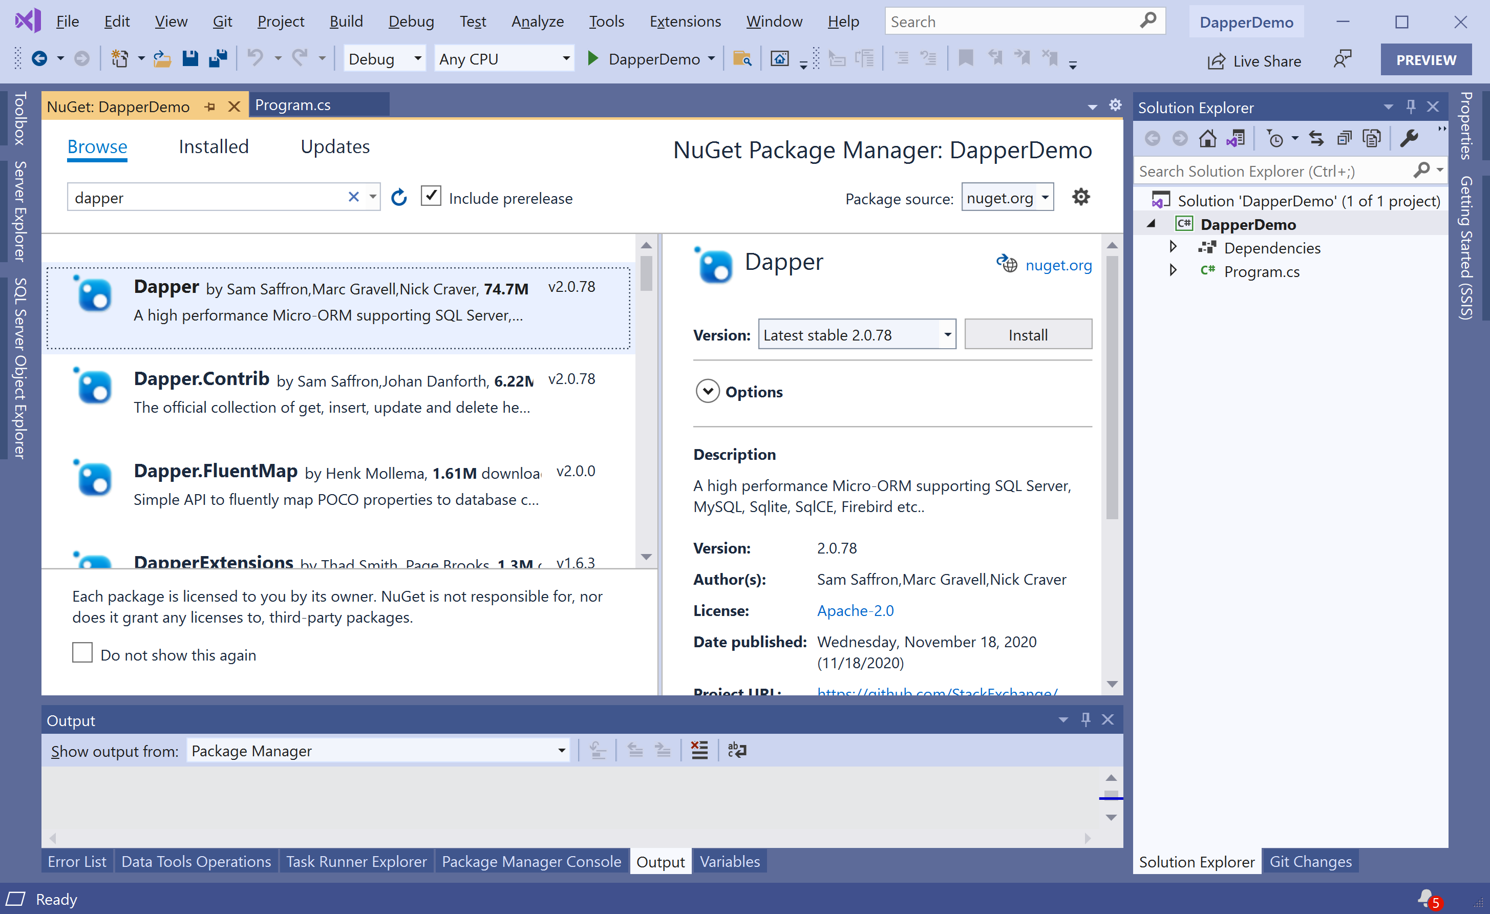Click package list vertical scrollbar thumb
The height and width of the screenshot is (914, 1490).
point(646,273)
